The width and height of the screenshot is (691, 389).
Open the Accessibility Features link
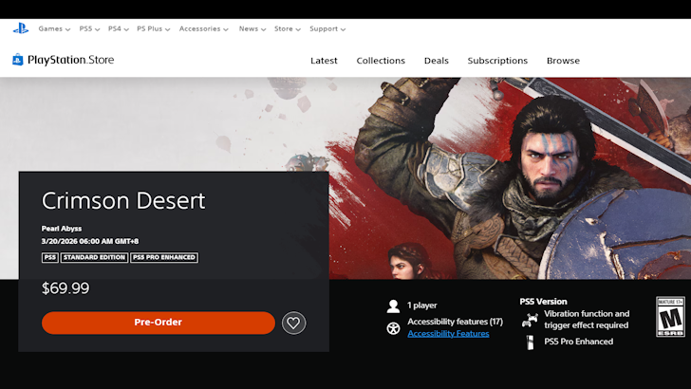[x=448, y=333]
